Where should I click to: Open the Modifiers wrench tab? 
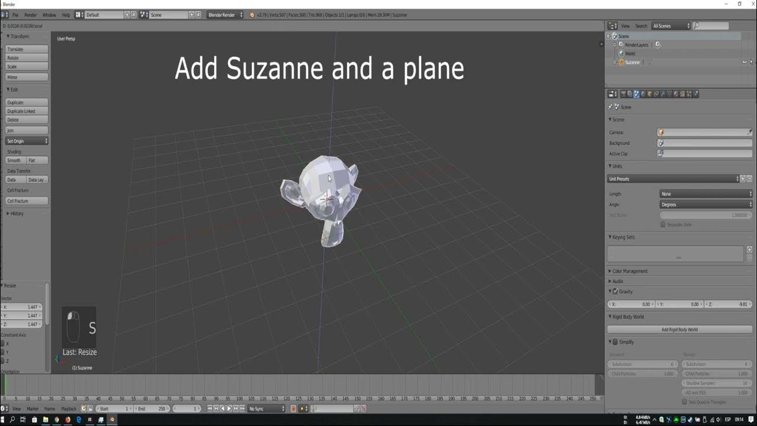click(662, 94)
